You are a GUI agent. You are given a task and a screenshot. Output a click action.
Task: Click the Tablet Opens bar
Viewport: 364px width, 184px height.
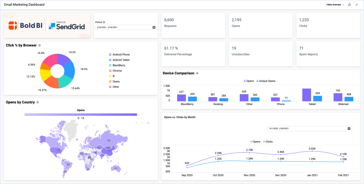pos(307,95)
